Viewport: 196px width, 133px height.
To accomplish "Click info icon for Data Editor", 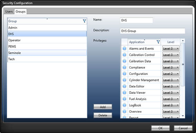I will tap(124, 86).
